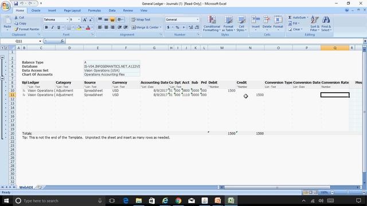Open the General number format dropdown
This screenshot has width=367, height=206.
coord(197,19)
